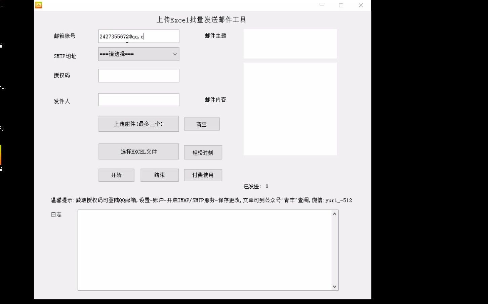Click inside the 日志 log text area
488x304 pixels.
(205, 250)
